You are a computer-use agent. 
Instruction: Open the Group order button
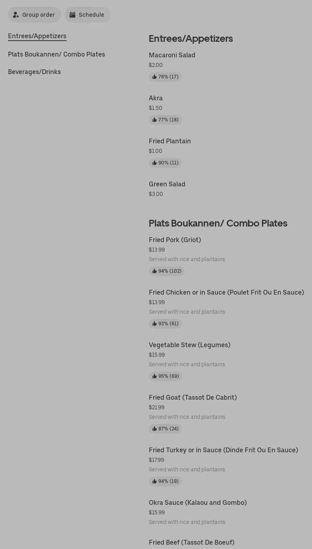[x=35, y=15]
